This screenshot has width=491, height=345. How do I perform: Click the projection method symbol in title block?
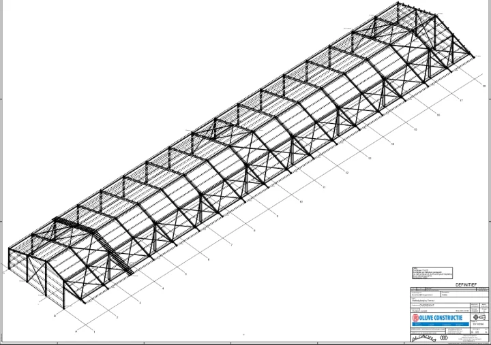click(479, 317)
